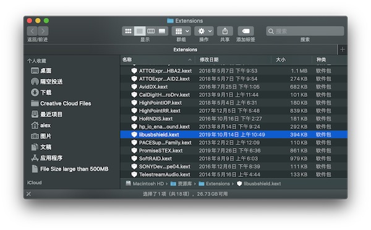Open Documents (文稿) in sidebar
Viewport: 371px width, 230px height.
pos(41,147)
